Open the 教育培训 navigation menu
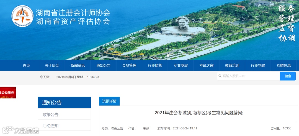The width and height of the screenshot is (299, 136). click(232, 66)
